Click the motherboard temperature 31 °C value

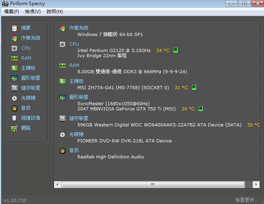pos(181,88)
